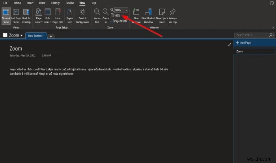Click Dock to Desktop button
The image size is (276, 163).
(26, 16)
